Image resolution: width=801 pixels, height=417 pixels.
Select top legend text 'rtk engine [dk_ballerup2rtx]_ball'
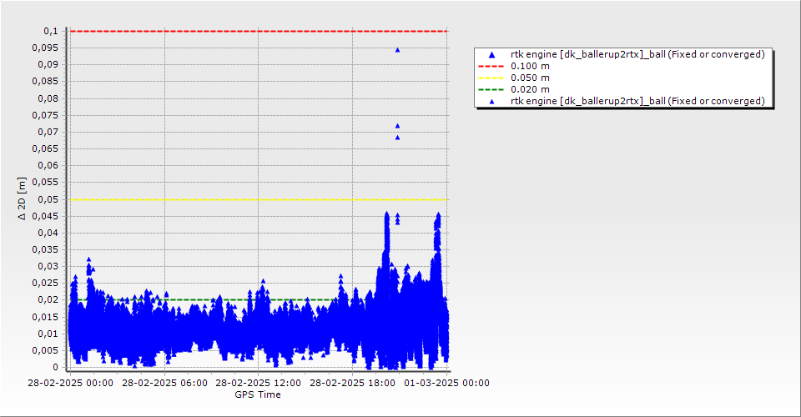click(588, 54)
